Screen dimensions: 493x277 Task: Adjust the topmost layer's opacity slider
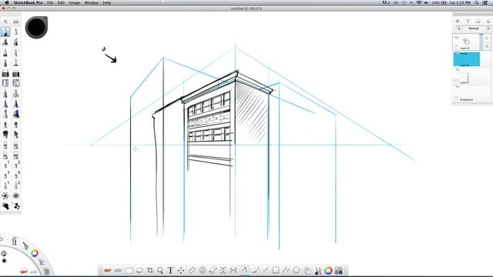pyautogui.click(x=481, y=42)
